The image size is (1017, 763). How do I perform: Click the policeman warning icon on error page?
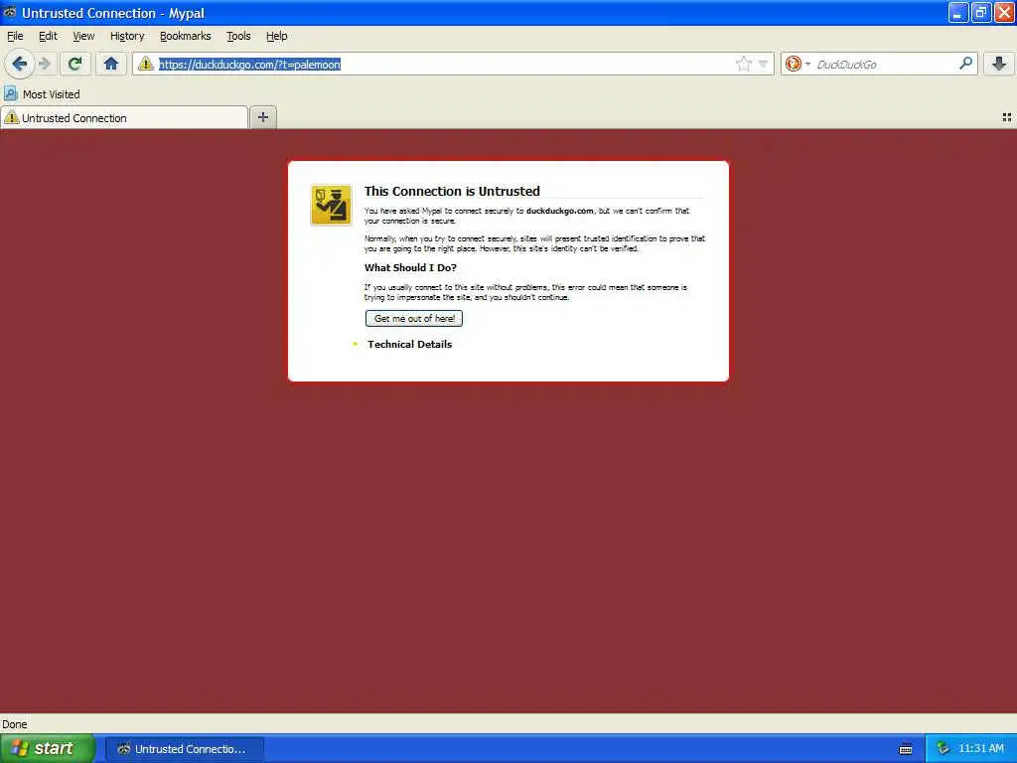pyautogui.click(x=331, y=205)
